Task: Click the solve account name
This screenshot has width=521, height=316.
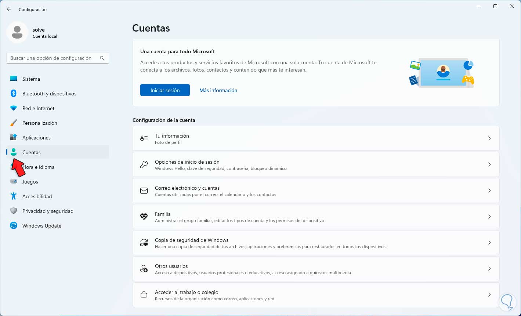Action: coord(39,30)
